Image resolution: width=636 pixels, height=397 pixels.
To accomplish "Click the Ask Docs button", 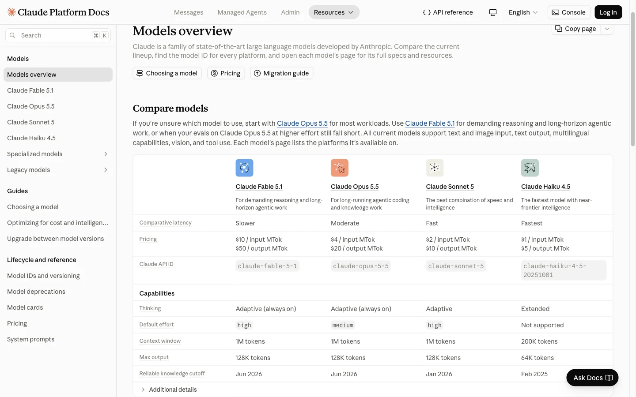I will pyautogui.click(x=592, y=378).
